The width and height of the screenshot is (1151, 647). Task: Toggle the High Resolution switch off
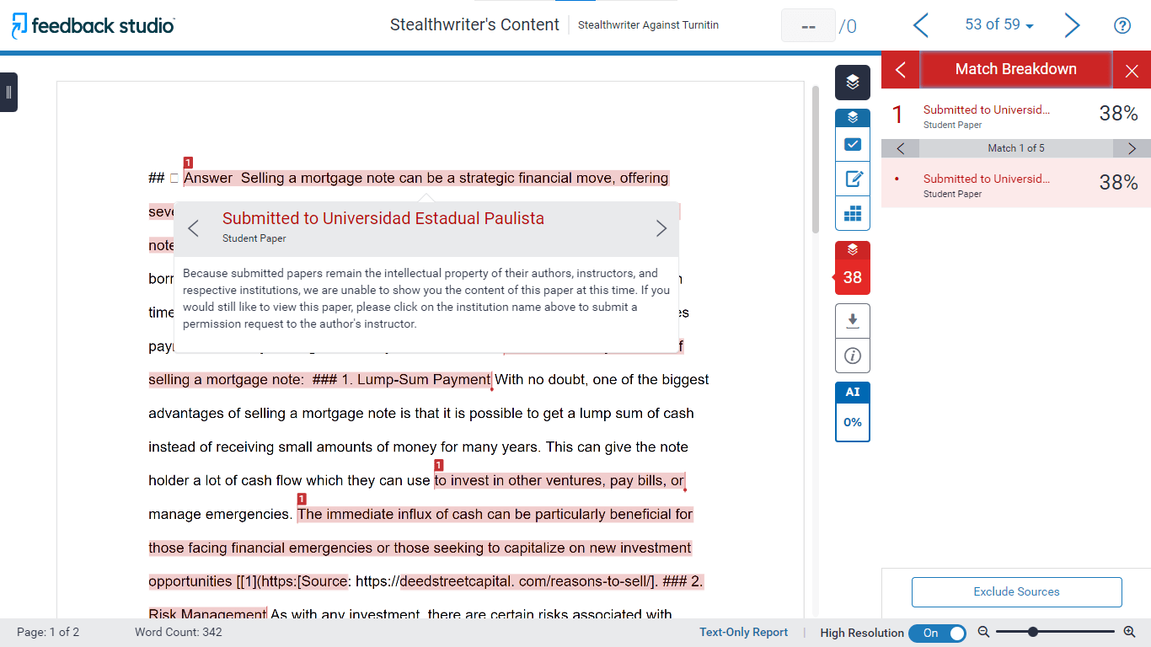point(937,633)
